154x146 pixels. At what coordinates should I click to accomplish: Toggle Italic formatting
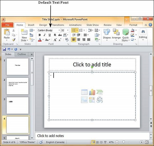45,35
